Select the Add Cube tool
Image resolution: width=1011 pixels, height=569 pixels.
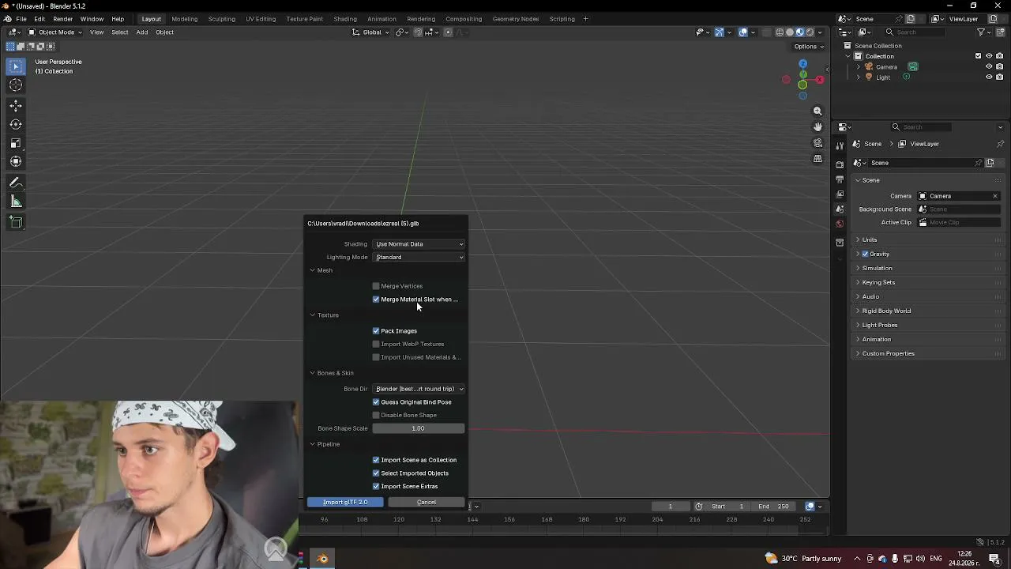click(16, 222)
